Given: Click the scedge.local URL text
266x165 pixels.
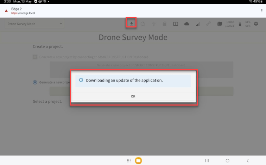Looking at the screenshot, I should 23,13.
